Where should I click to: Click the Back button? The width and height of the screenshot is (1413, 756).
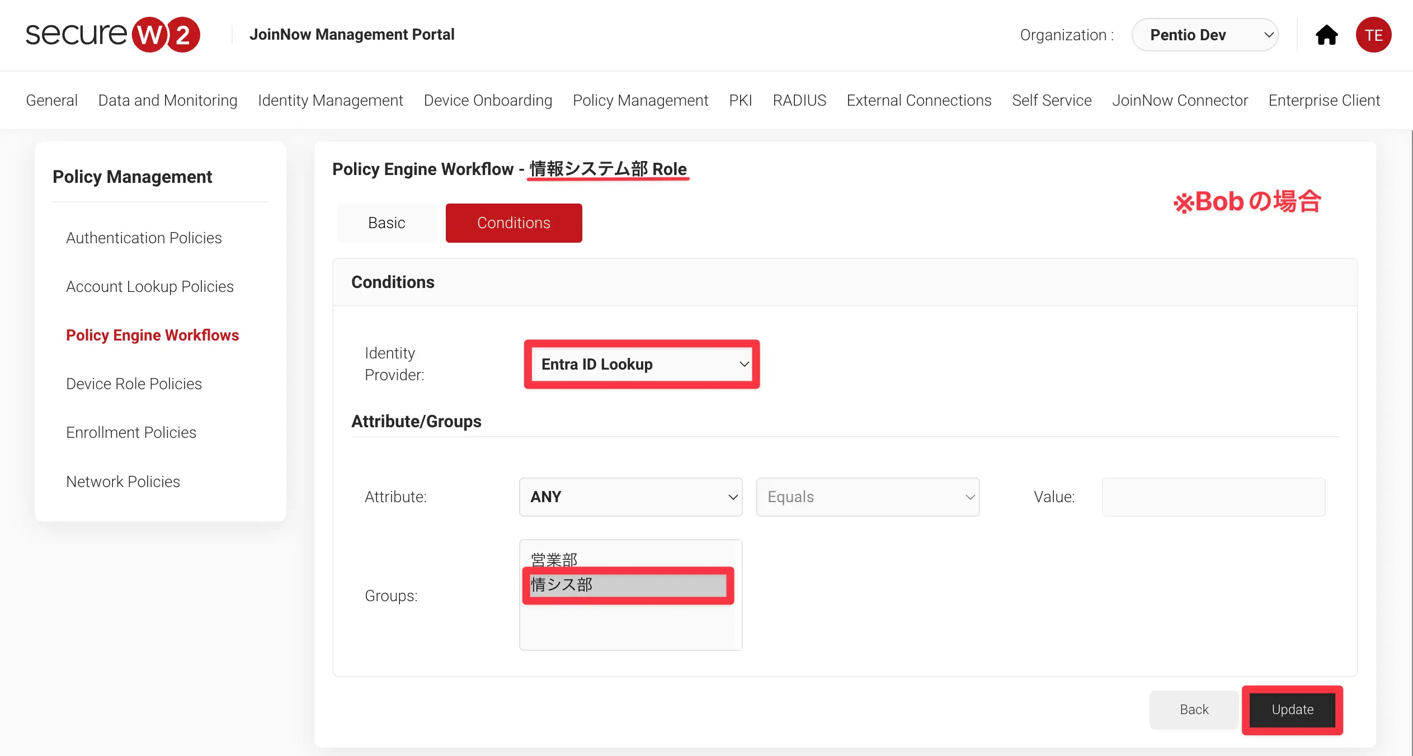click(x=1194, y=710)
